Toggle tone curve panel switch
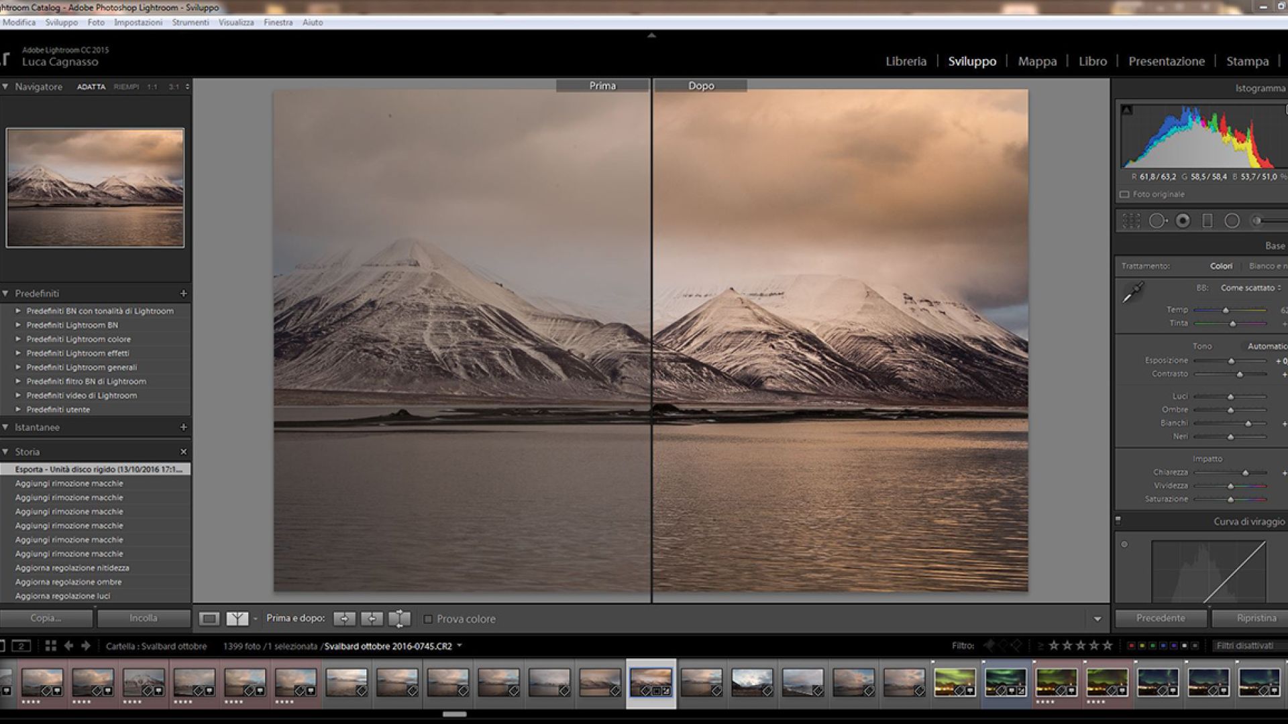Viewport: 1288px width, 724px height. click(1118, 520)
